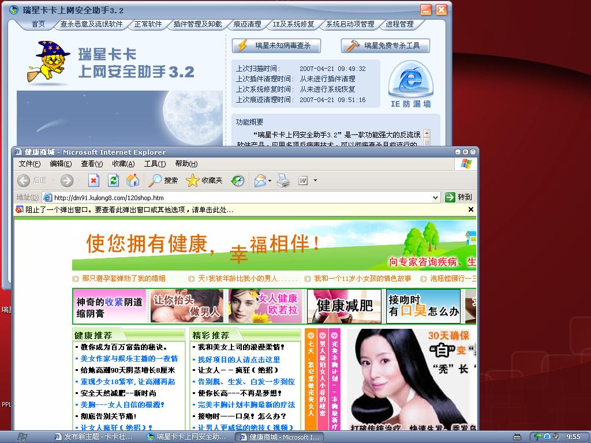Open link 美女作家与娱乐主播的一夜情
Image resolution: width=591 pixels, height=443 pixels.
129,359
